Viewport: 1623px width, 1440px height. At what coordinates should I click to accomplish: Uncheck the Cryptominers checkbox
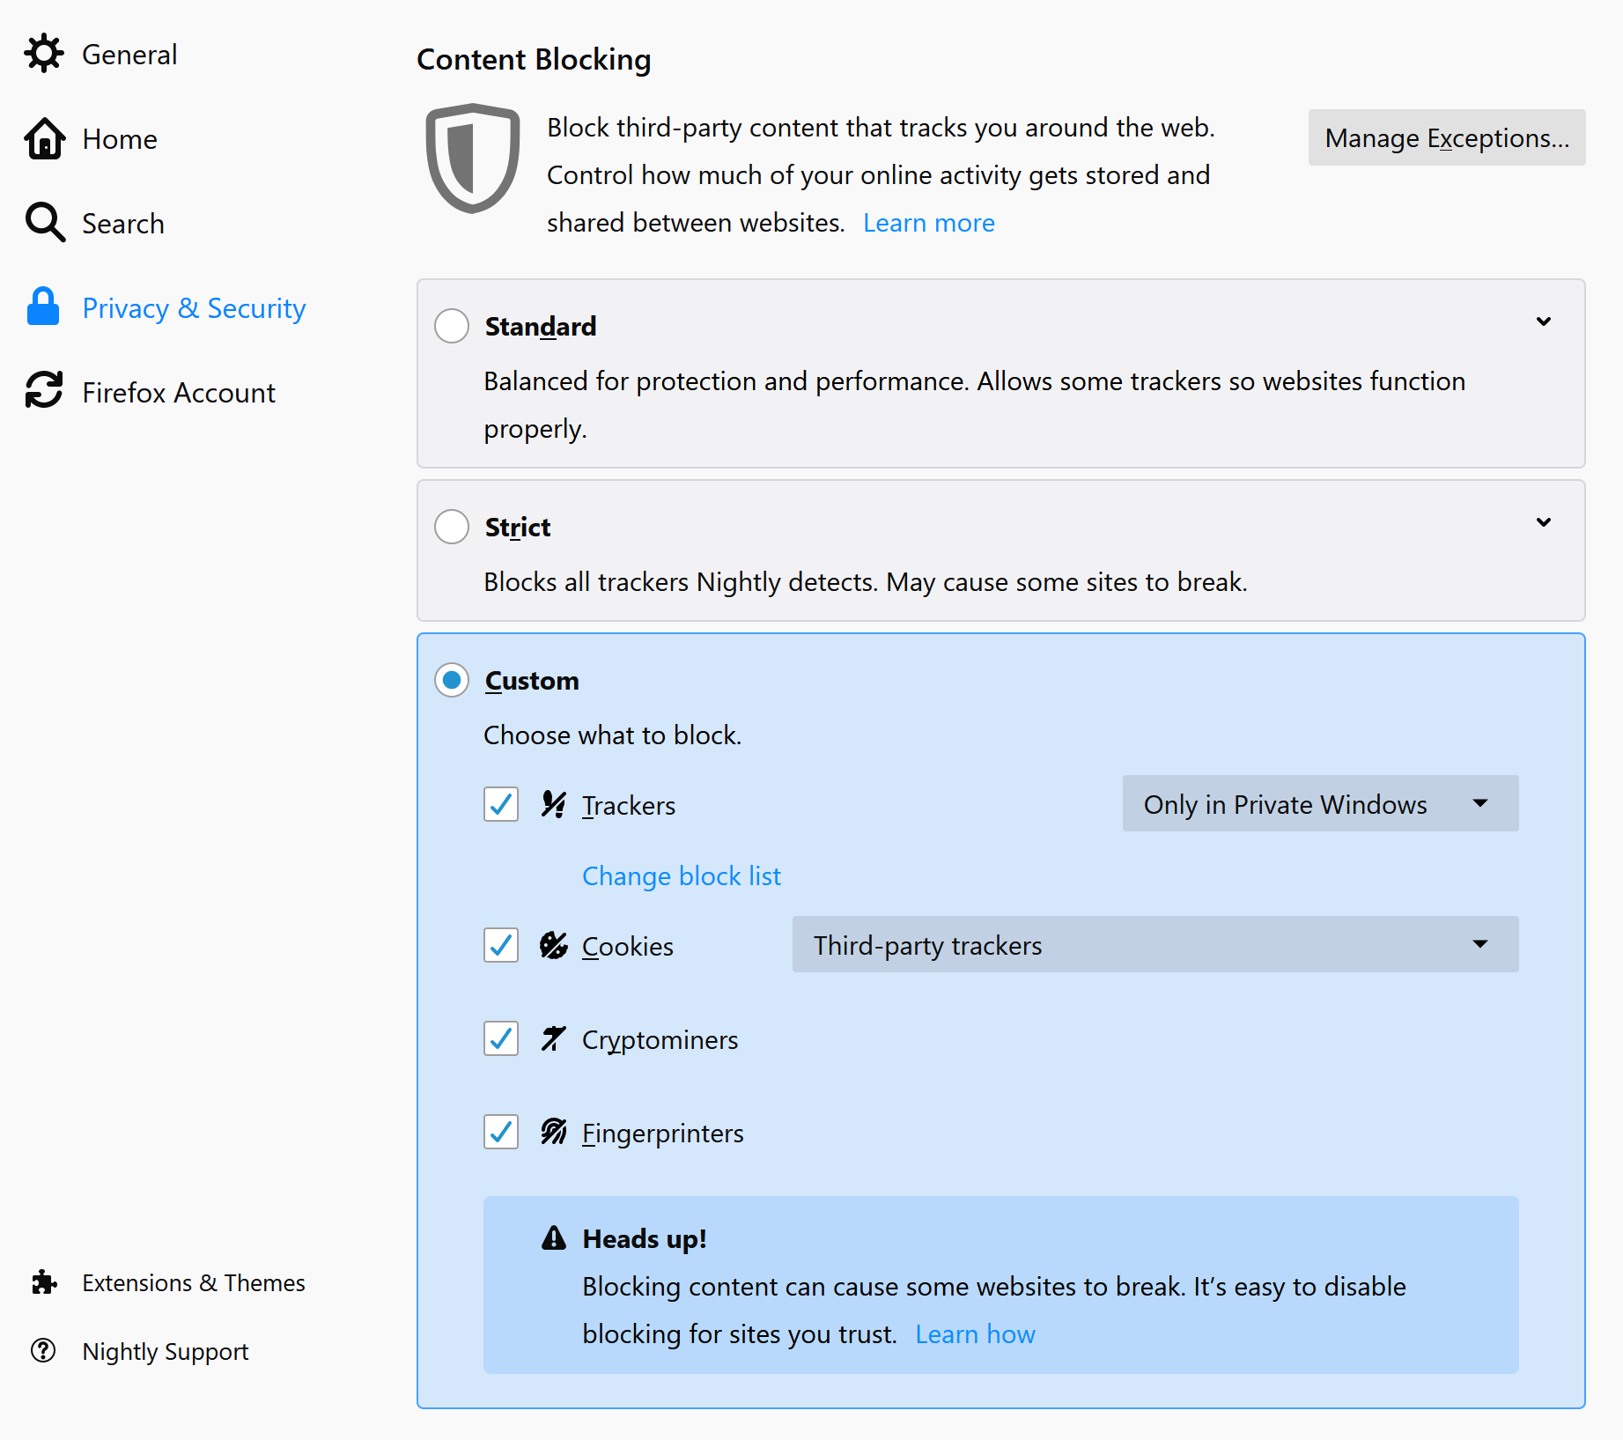pos(501,1038)
